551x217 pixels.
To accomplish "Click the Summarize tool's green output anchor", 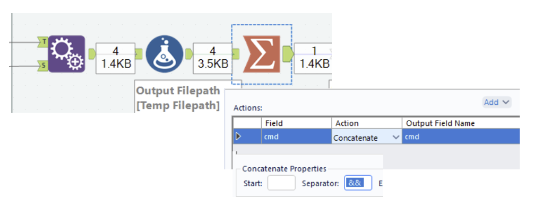I will 288,53.
